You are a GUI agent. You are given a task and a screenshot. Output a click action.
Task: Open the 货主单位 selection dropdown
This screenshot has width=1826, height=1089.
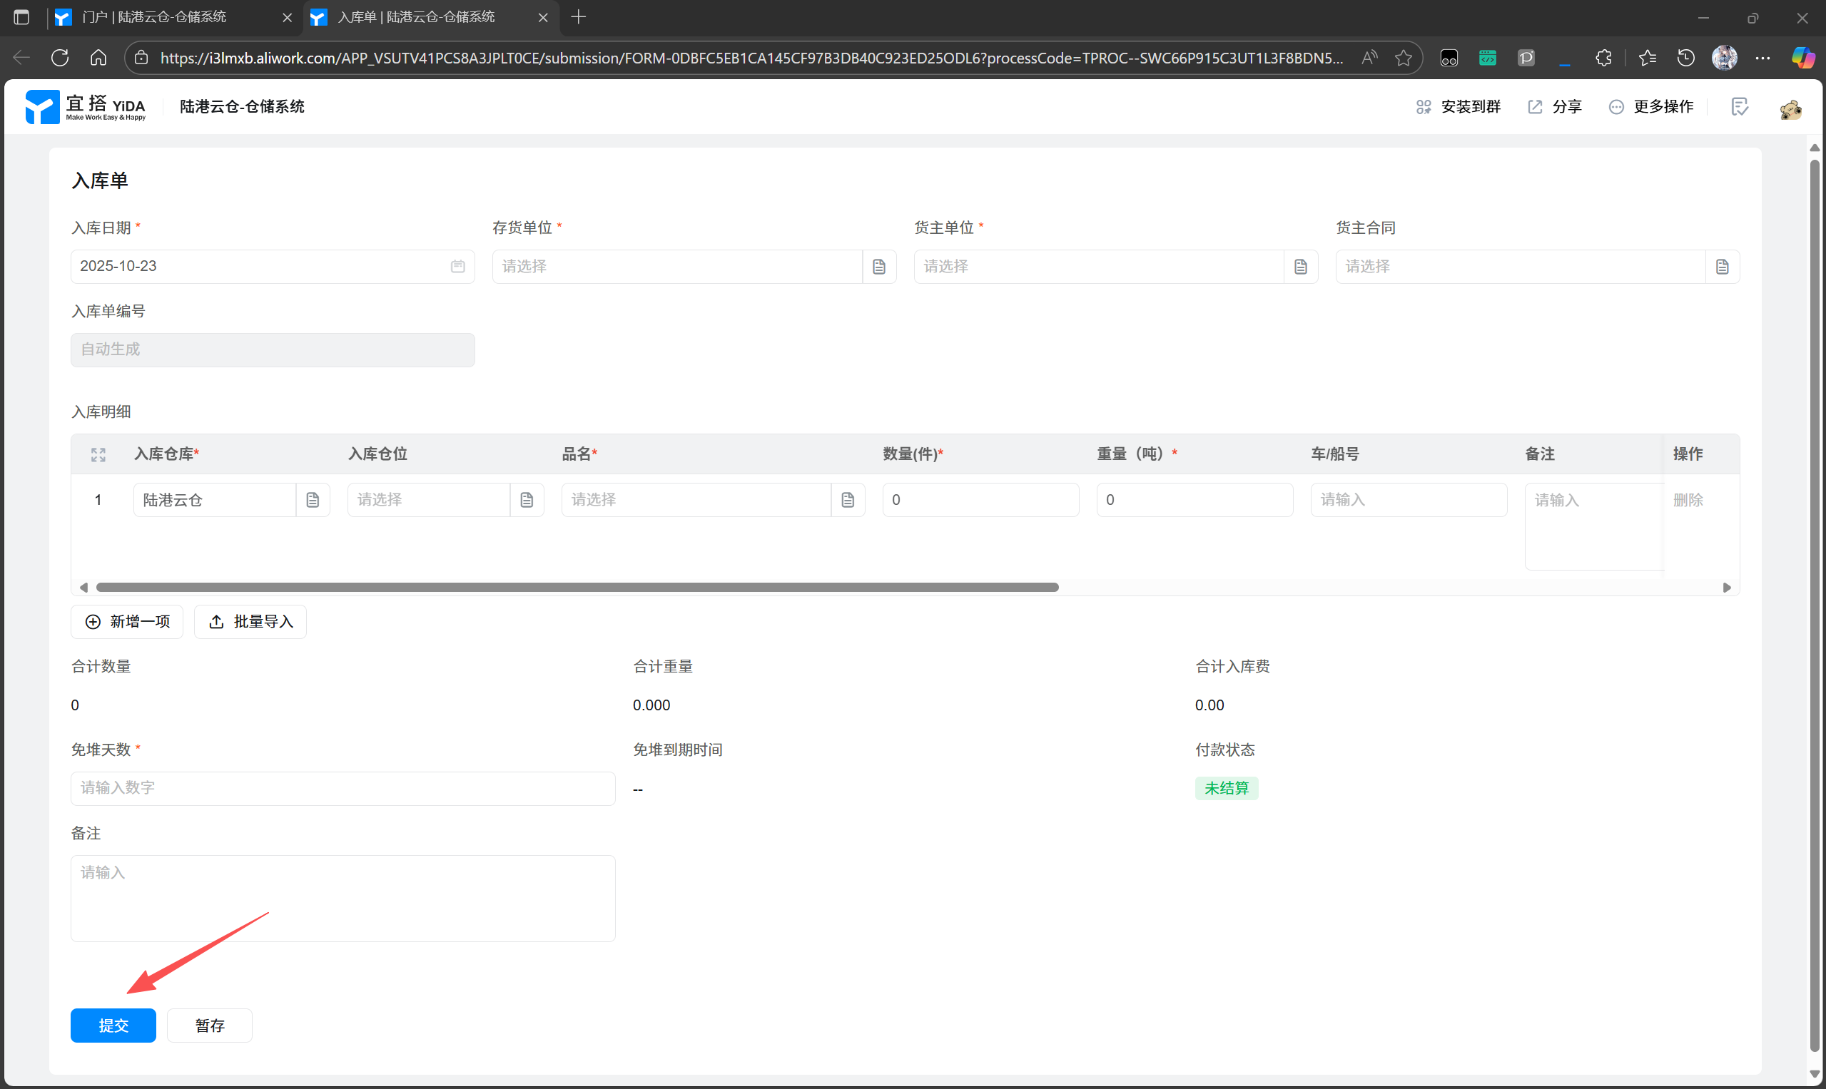(1098, 267)
